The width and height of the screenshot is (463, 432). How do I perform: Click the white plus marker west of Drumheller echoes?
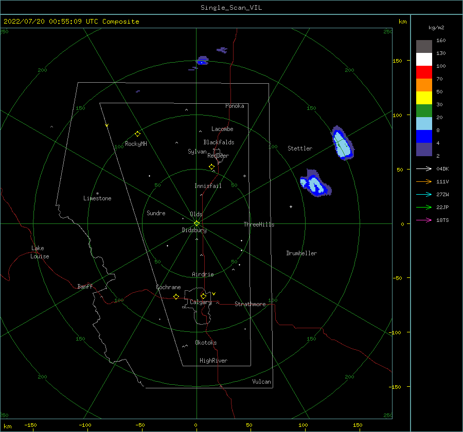tap(291, 206)
